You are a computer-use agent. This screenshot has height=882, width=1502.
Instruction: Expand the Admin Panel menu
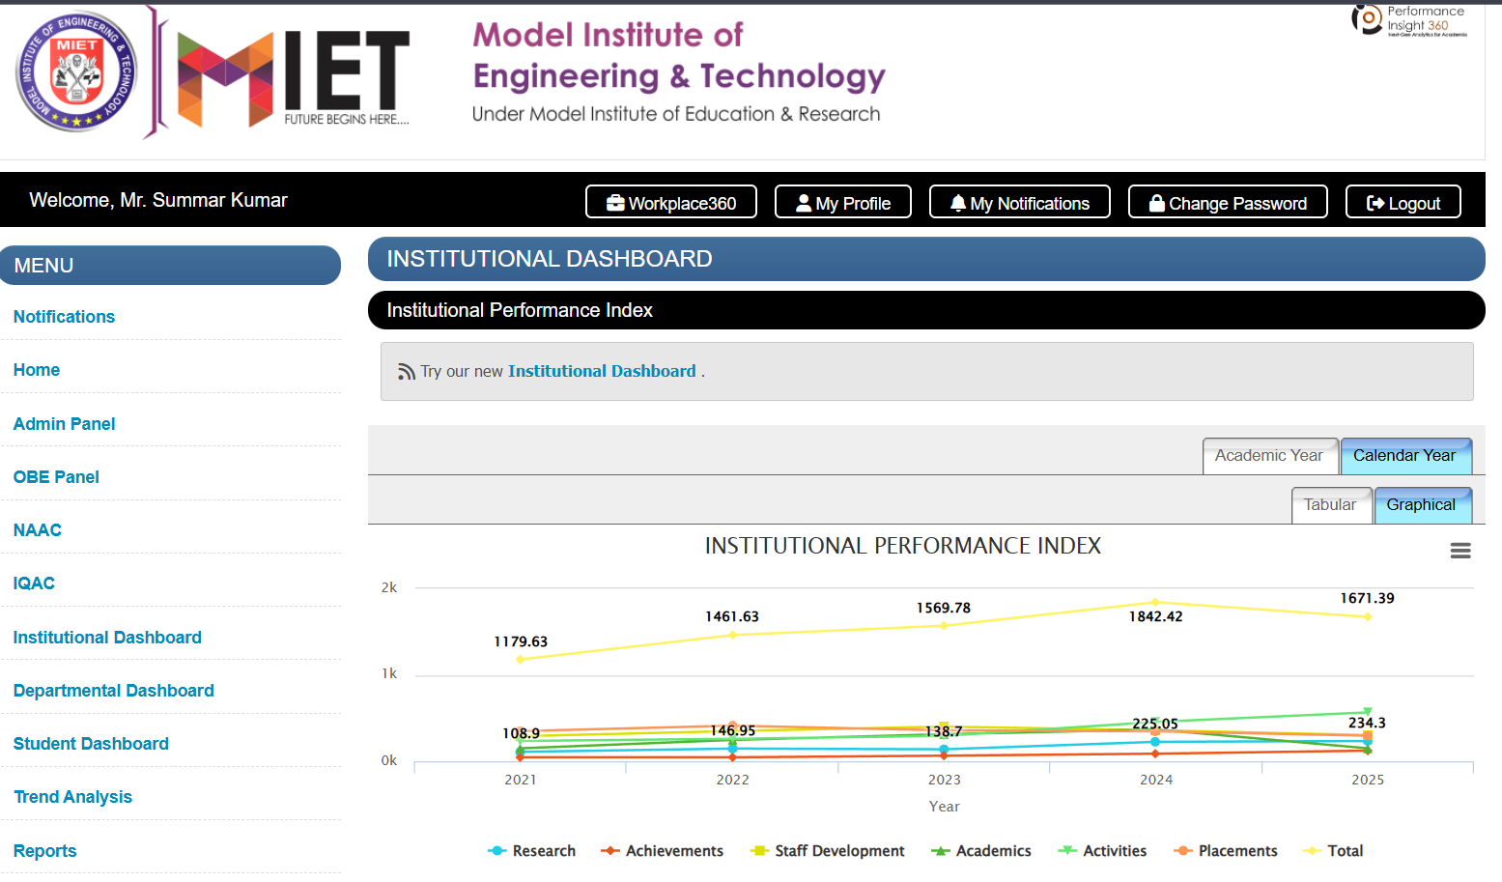tap(64, 423)
